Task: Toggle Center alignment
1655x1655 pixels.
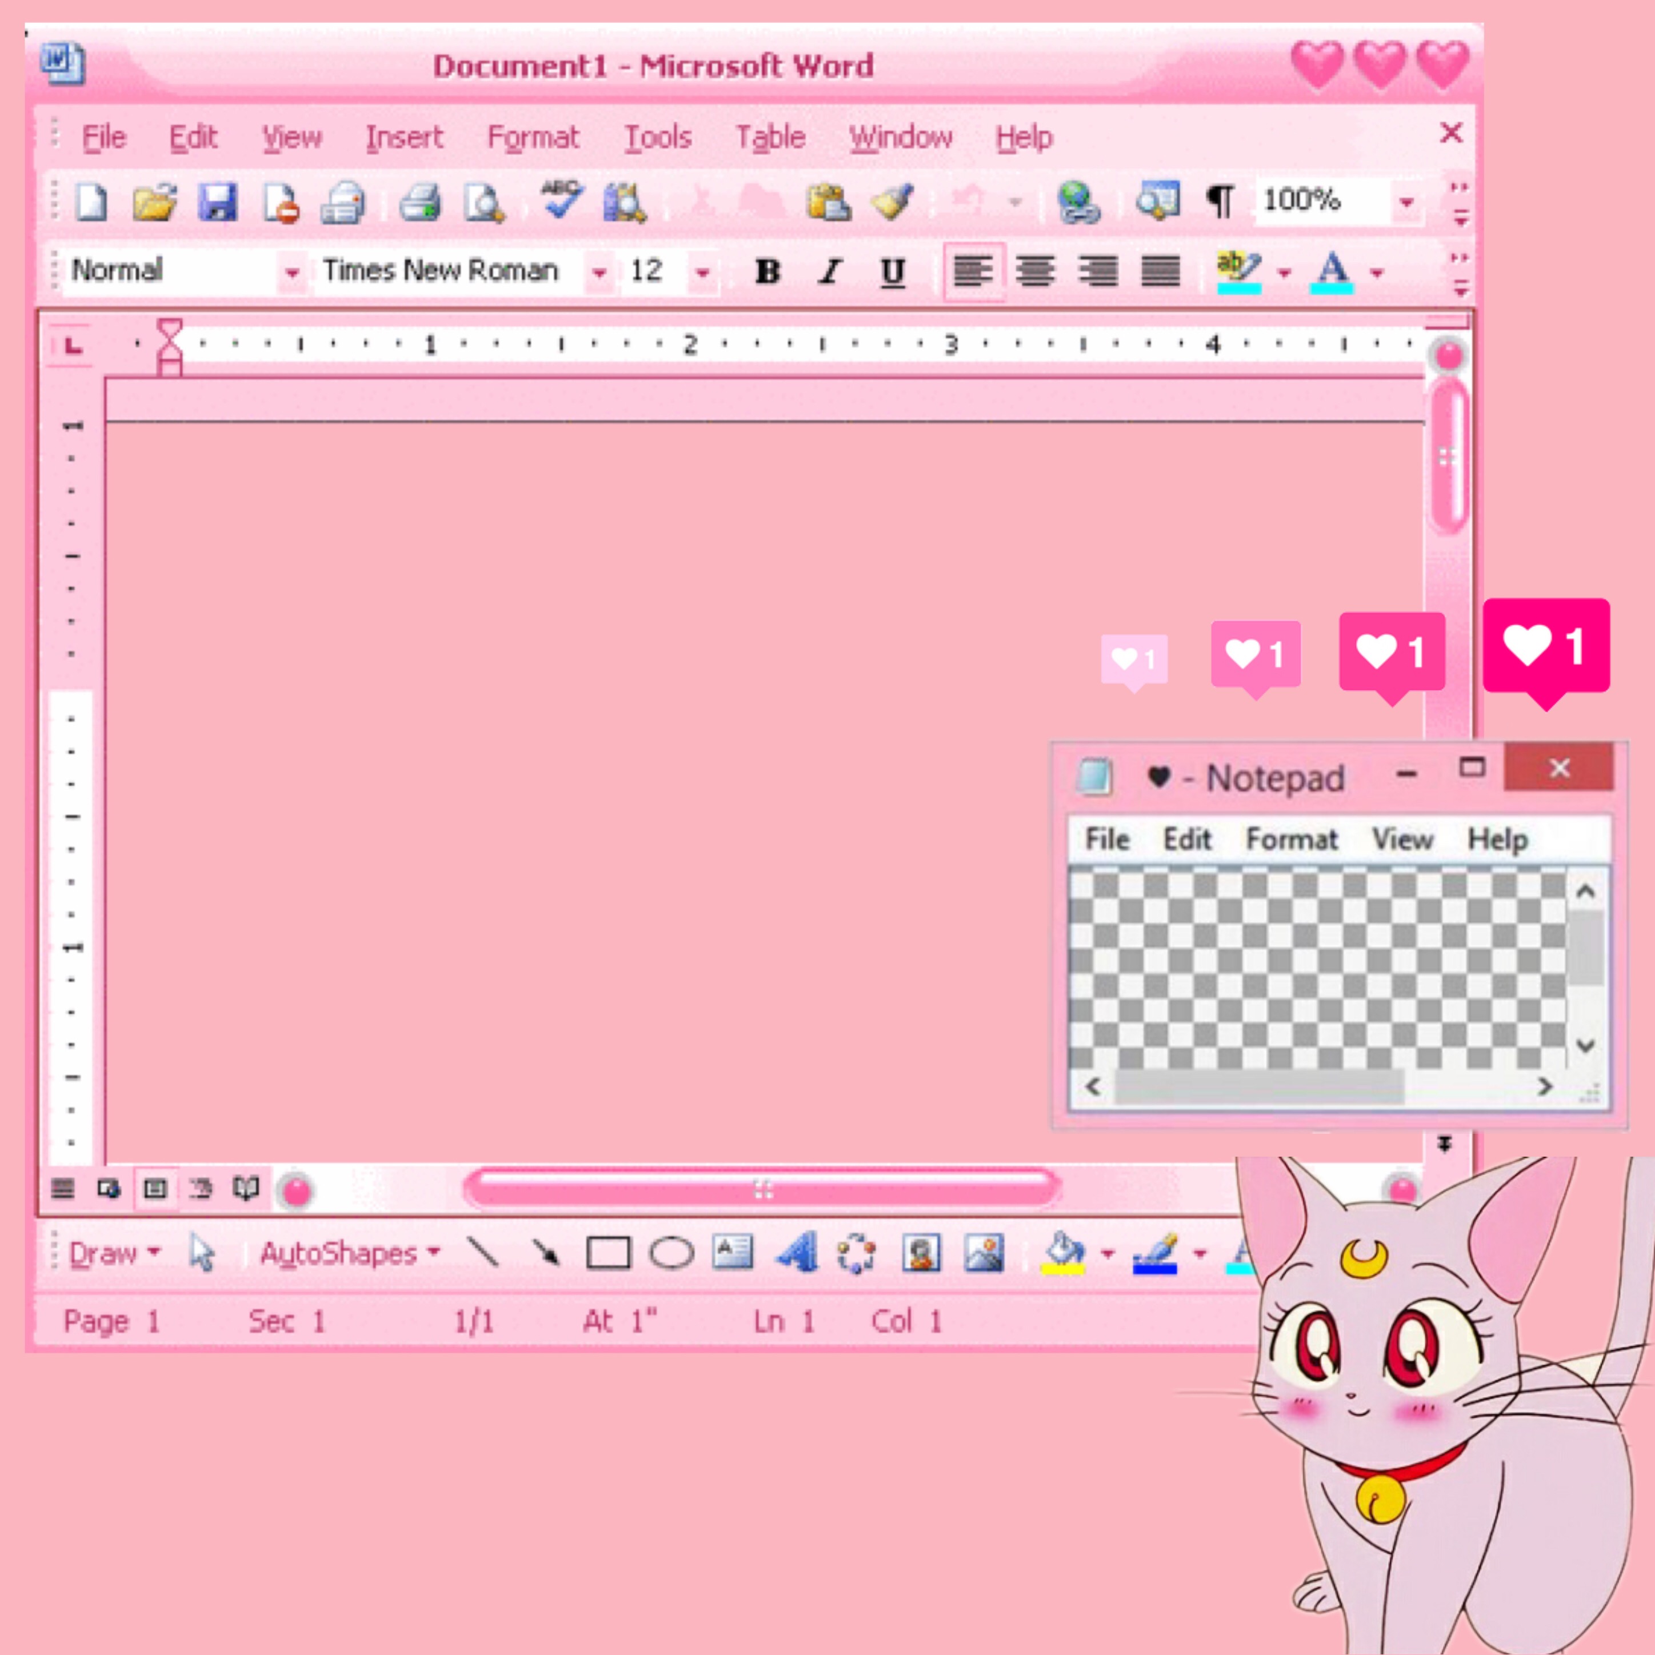Action: [1036, 271]
